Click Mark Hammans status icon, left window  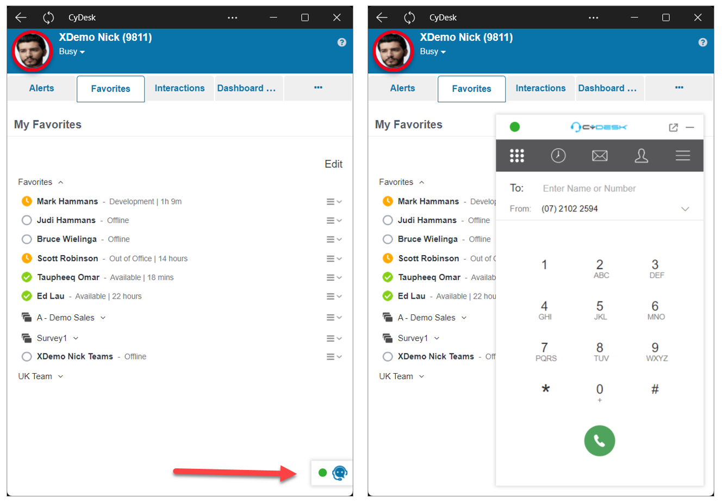pos(27,201)
